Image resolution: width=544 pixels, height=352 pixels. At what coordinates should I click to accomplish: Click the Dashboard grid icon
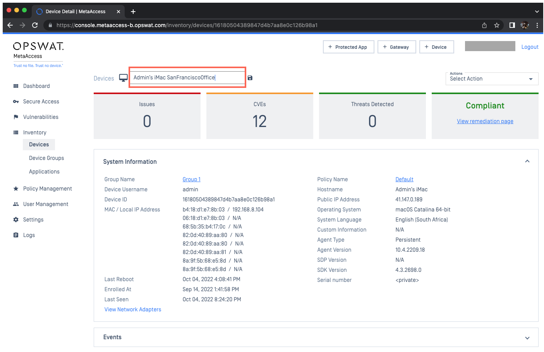coord(16,86)
